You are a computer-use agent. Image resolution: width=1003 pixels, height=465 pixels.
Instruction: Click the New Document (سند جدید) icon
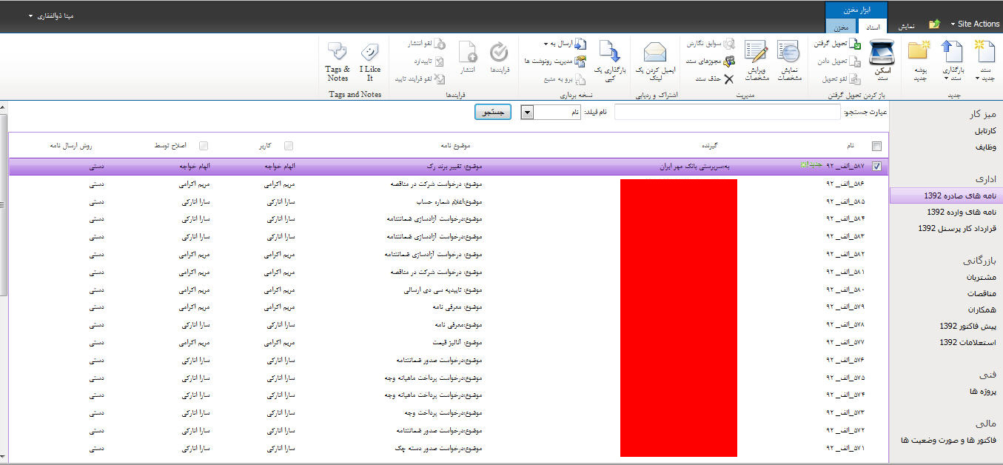[x=984, y=50]
